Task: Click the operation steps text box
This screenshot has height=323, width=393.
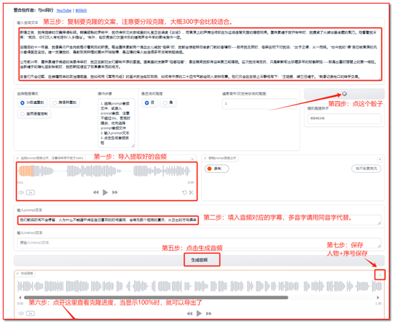Action: [x=116, y=123]
